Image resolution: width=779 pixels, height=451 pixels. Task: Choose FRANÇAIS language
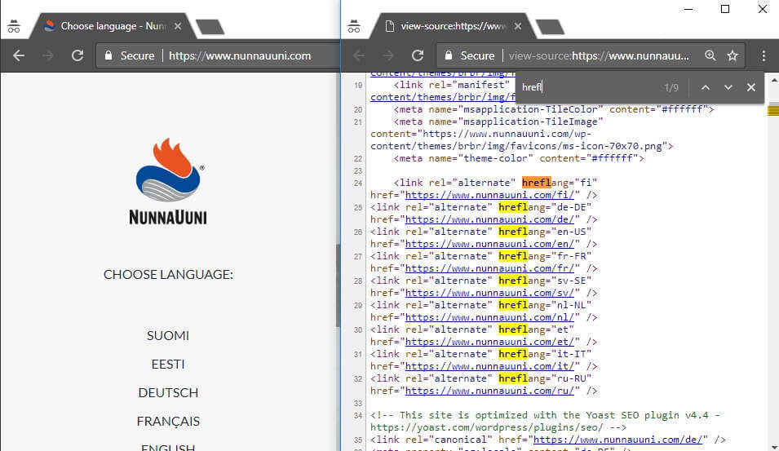168,421
